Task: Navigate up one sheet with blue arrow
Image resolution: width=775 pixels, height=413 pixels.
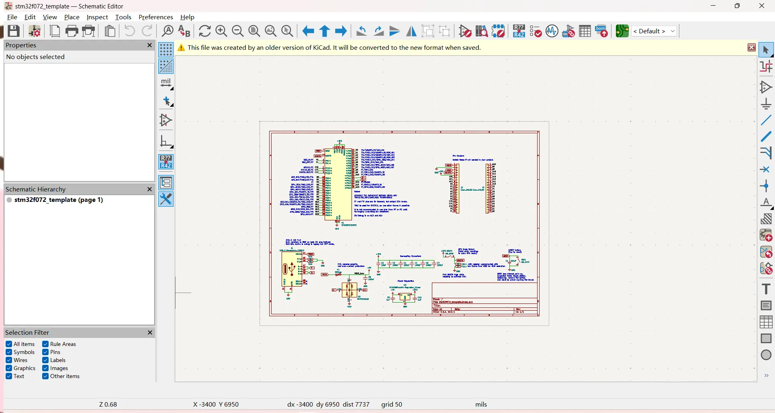Action: click(x=325, y=31)
